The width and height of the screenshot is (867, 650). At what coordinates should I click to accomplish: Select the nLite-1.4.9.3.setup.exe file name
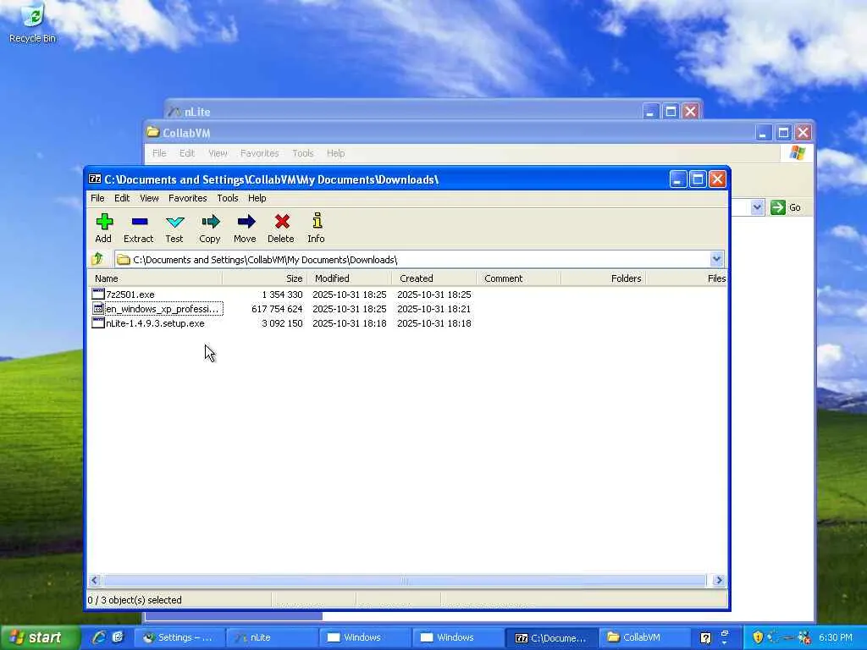tap(155, 323)
